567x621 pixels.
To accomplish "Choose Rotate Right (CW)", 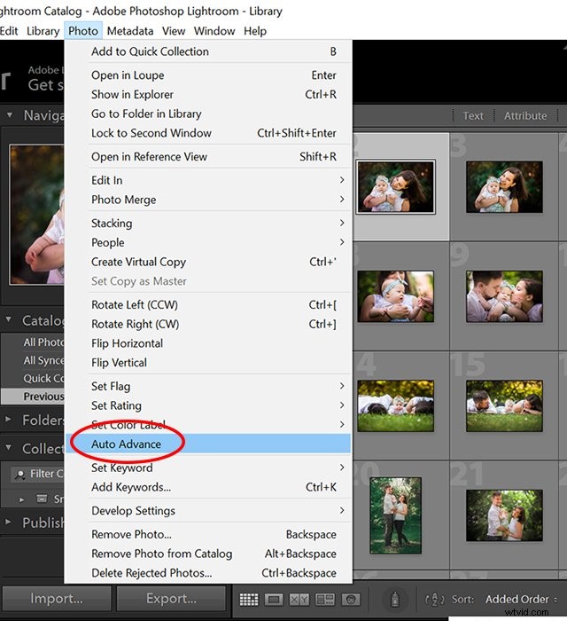I will [x=208, y=324].
